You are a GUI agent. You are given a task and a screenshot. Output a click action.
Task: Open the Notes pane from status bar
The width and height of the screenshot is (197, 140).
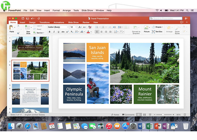coord(115,115)
